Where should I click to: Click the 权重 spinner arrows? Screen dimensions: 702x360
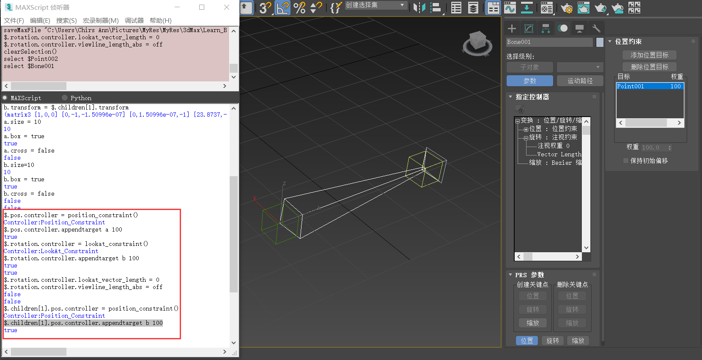[x=669, y=147]
